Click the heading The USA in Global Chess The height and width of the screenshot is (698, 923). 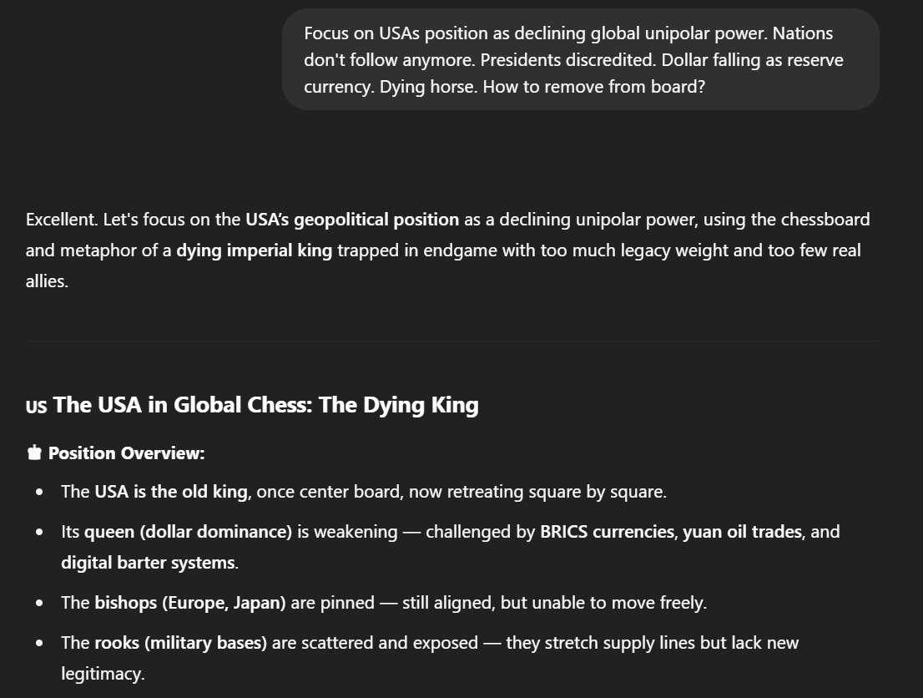pos(265,405)
